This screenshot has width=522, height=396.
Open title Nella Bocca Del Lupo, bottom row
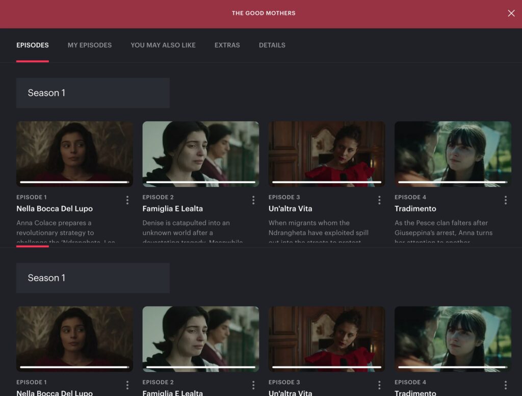[55, 392]
